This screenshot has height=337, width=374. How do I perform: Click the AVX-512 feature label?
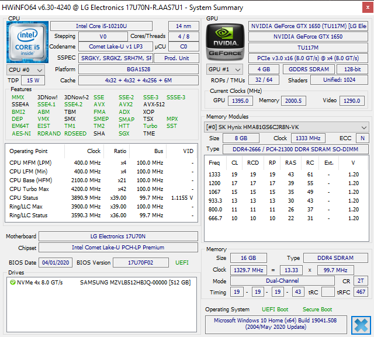click(154, 105)
